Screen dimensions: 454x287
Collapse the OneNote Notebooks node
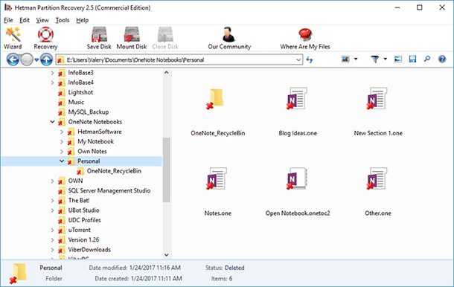[x=52, y=122]
